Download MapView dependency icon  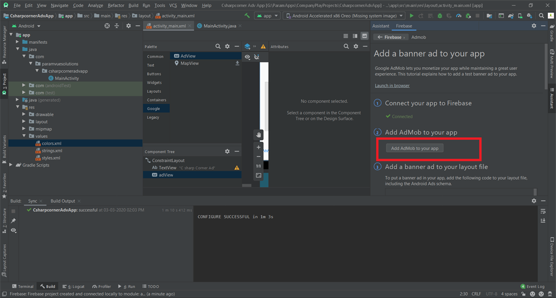point(237,63)
